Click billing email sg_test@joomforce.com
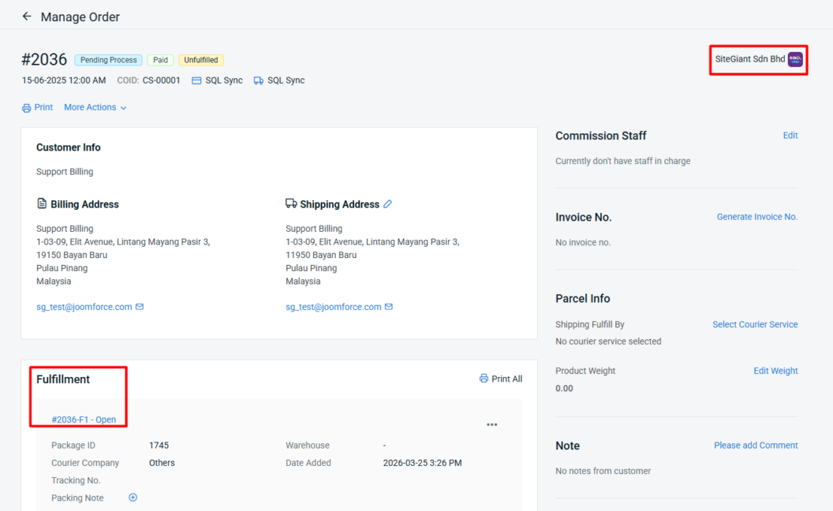 click(84, 307)
